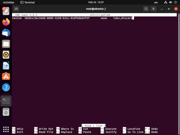
Task: Open Ubuntu Software store icon
Action: click(x=6, y=76)
